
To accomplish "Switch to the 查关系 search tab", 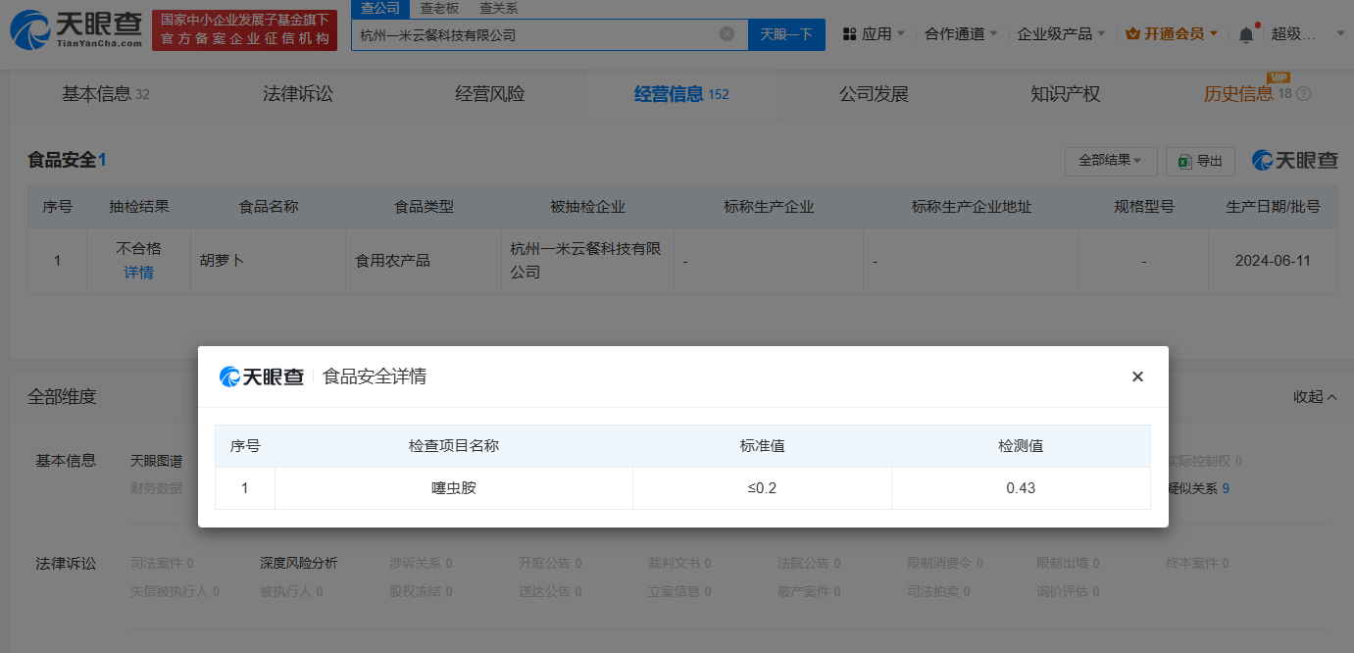I will [498, 9].
